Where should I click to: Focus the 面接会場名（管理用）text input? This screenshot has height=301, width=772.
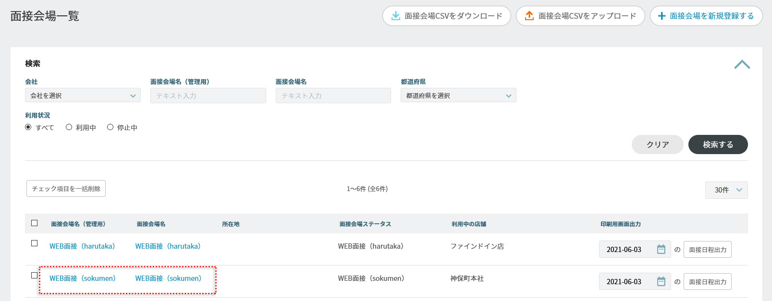point(208,96)
